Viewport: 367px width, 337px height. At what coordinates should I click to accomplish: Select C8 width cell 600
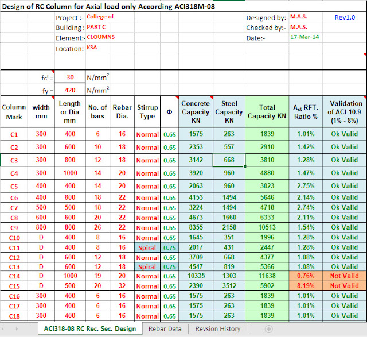41,217
